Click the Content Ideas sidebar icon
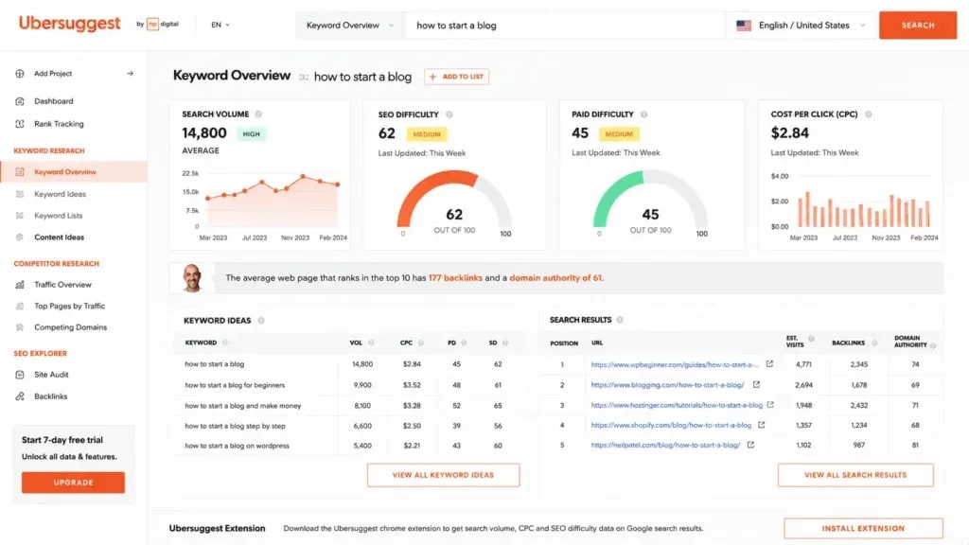The image size is (969, 545). (x=20, y=237)
